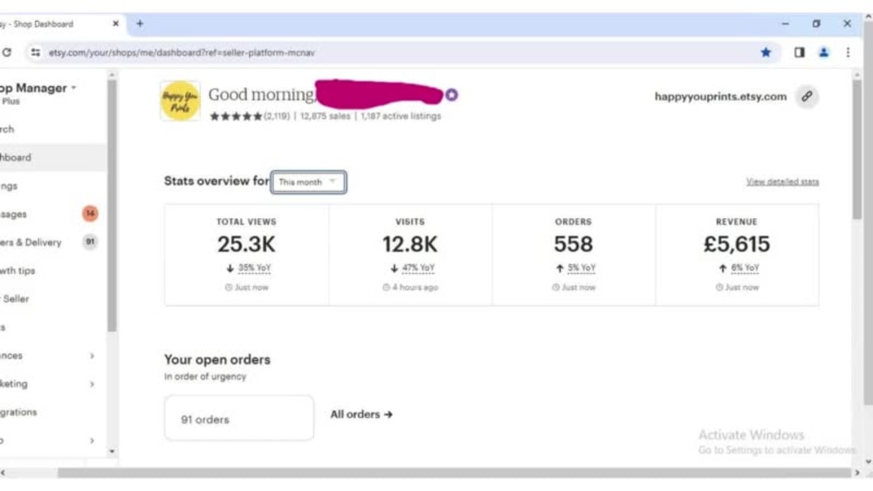Open Star Seller in the sidebar

coord(15,299)
